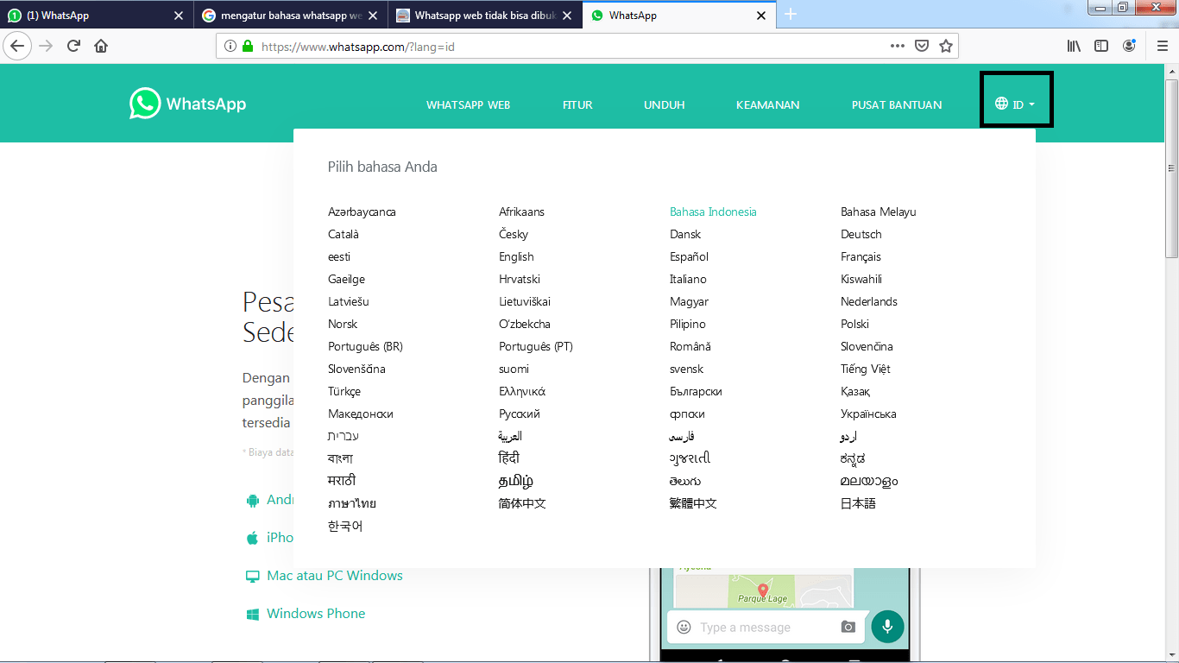Click Mac atau PC Windows link
The image size is (1179, 663).
[x=334, y=576]
